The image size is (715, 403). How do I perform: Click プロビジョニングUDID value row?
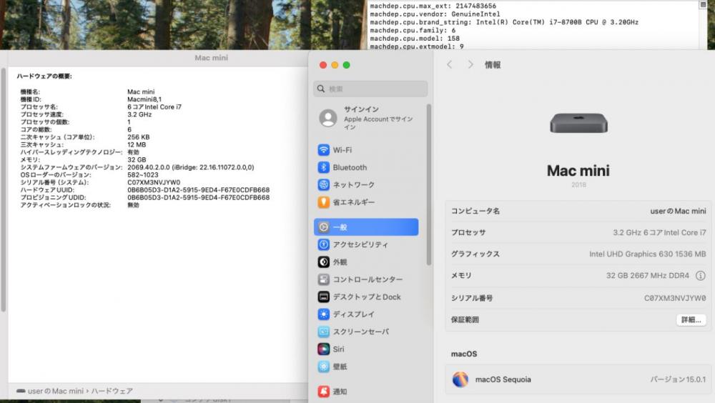click(198, 197)
